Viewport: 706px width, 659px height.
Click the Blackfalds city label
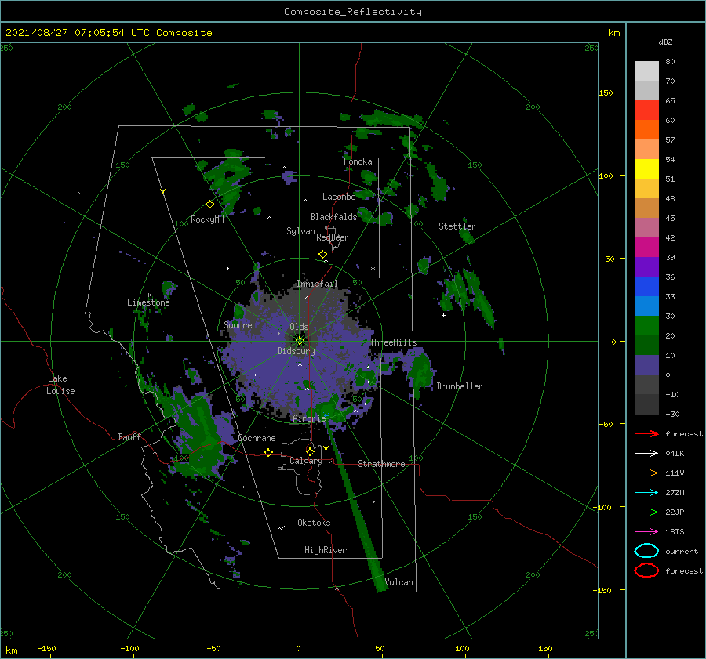[x=333, y=217]
